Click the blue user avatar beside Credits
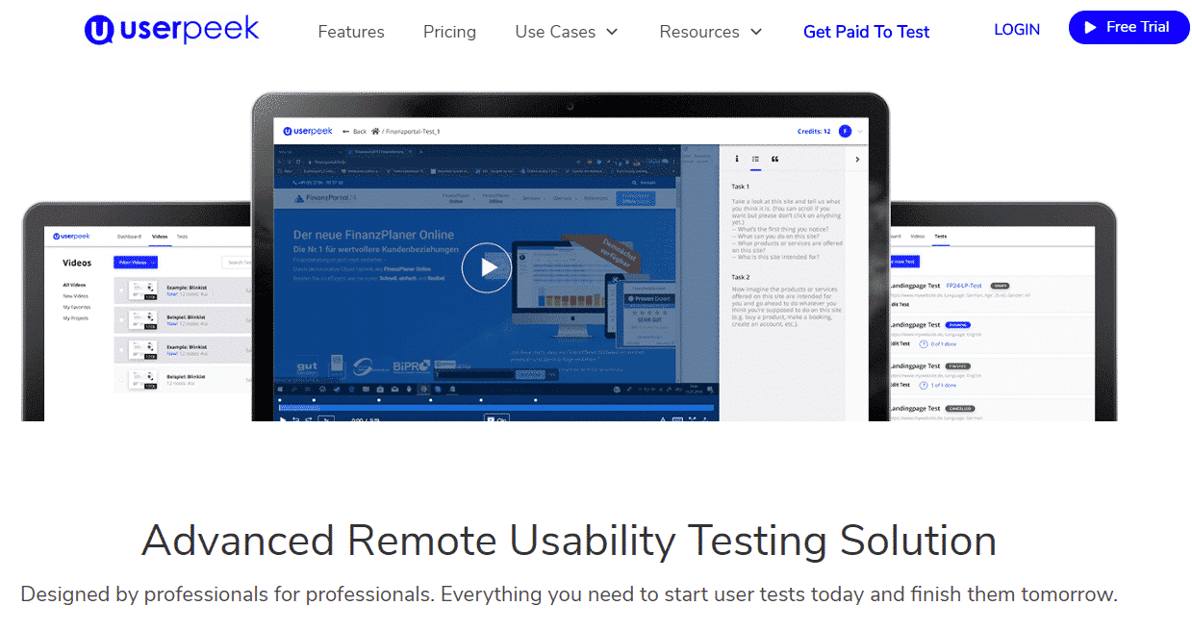1192x631 pixels. (x=845, y=131)
